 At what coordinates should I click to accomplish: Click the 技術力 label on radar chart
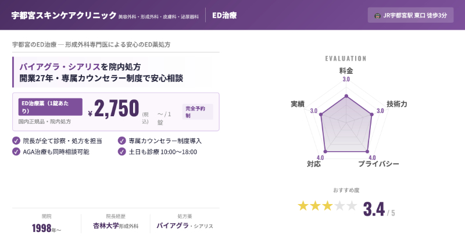[x=397, y=103]
